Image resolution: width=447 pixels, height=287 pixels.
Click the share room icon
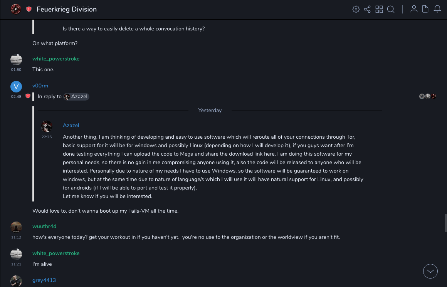(367, 9)
